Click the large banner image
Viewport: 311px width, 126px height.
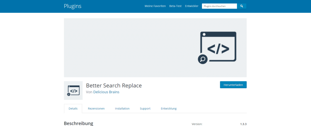coord(155,48)
